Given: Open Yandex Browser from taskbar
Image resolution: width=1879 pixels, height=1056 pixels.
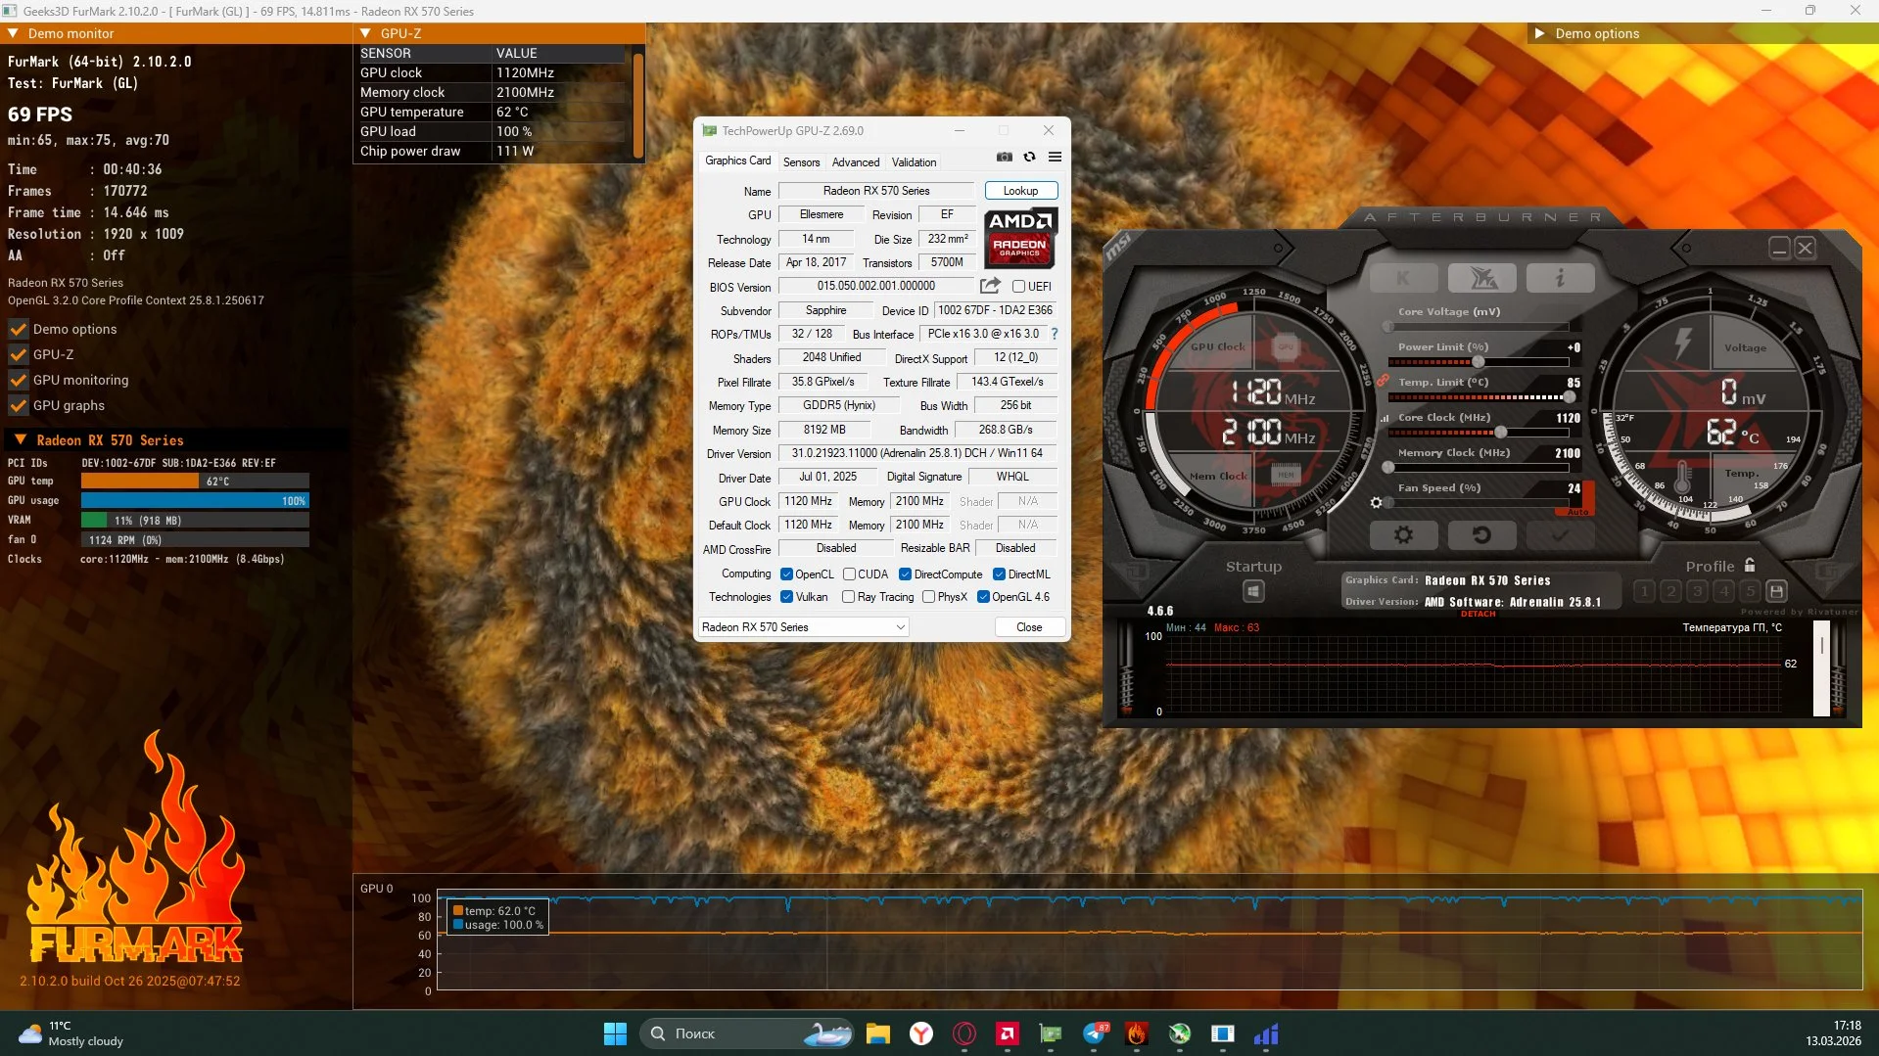Looking at the screenshot, I should (921, 1033).
